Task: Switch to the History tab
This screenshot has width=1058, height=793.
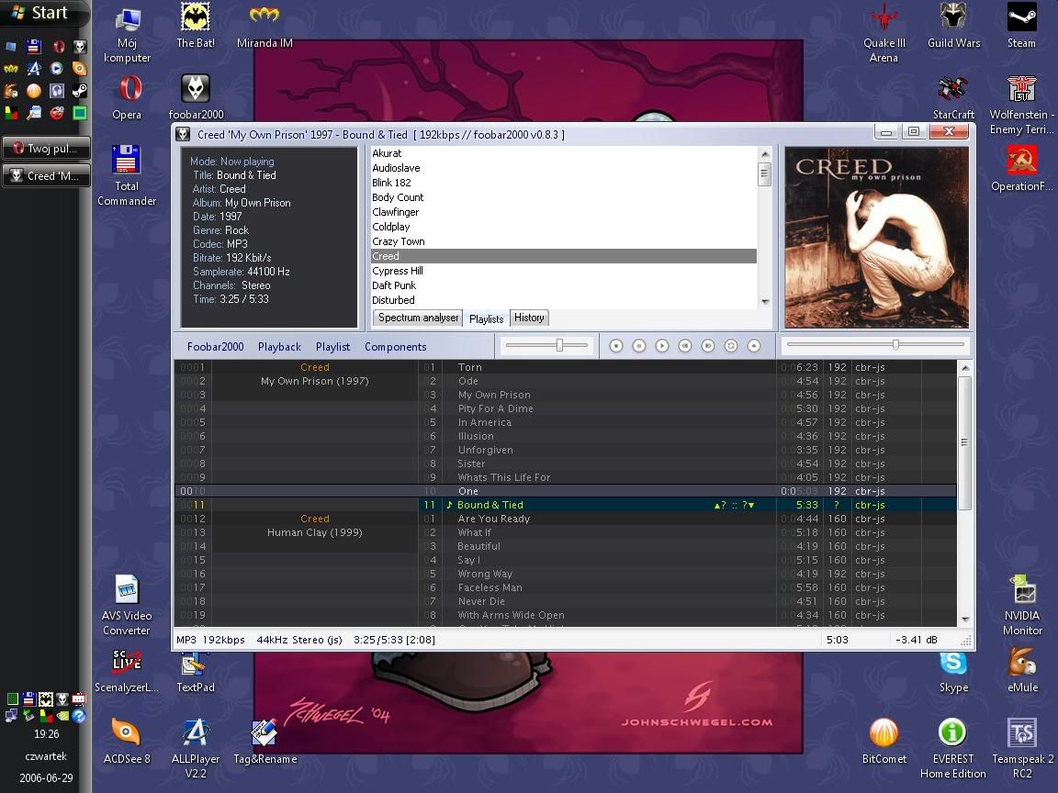Action: pyautogui.click(x=529, y=318)
